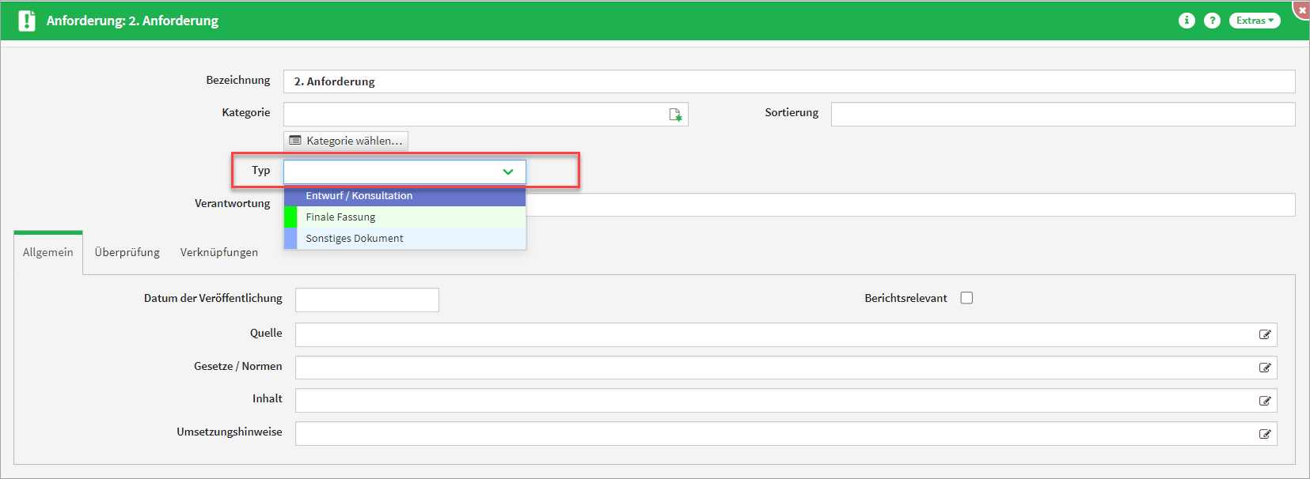Click the Umsetzungshinweise text field
Screen dimensions: 1310x479
pyautogui.click(x=786, y=434)
